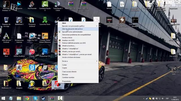Viewport: 181px width, 101px height.
Task: Select the 'Lyse feat. Feder Goodbye' file icon
Action: [x=135, y=22]
